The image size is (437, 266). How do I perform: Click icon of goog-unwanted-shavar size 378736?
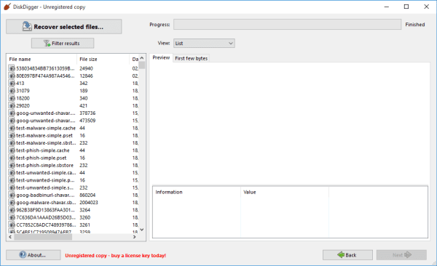pyautogui.click(x=12, y=113)
